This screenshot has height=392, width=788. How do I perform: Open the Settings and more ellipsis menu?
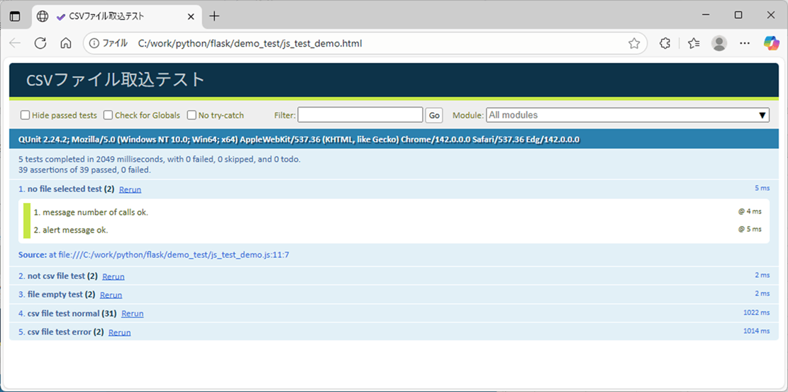coord(745,43)
